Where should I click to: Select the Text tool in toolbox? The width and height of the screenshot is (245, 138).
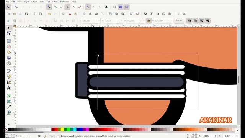click(9, 88)
